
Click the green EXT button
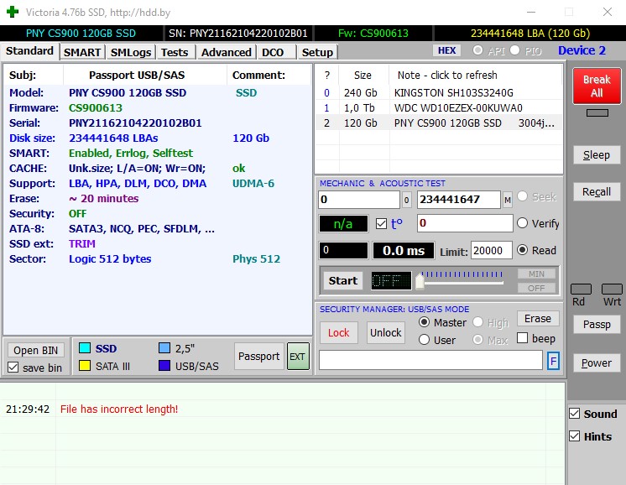coord(298,356)
